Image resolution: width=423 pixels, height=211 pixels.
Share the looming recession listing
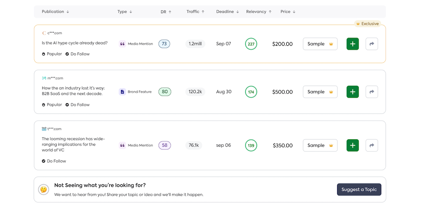tap(372, 145)
